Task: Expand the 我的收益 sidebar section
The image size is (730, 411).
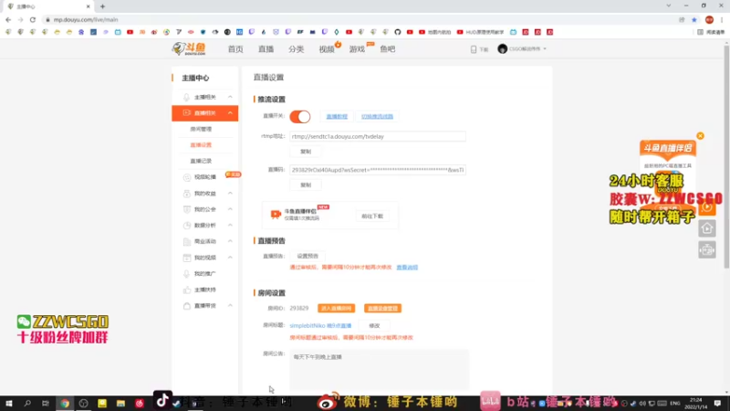Action: click(x=230, y=194)
